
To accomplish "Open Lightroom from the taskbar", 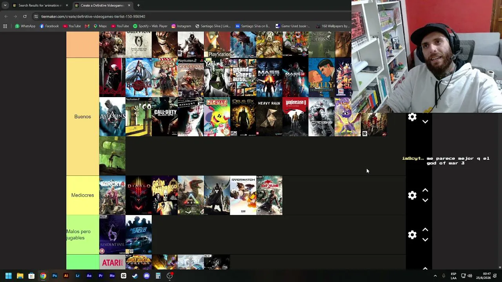I will (x=78, y=276).
